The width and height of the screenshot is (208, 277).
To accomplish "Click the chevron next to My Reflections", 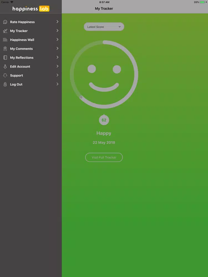I will click(x=57, y=57).
